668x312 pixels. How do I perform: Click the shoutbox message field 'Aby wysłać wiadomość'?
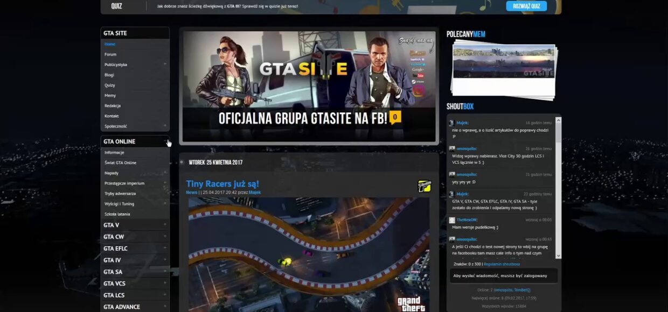pyautogui.click(x=504, y=275)
